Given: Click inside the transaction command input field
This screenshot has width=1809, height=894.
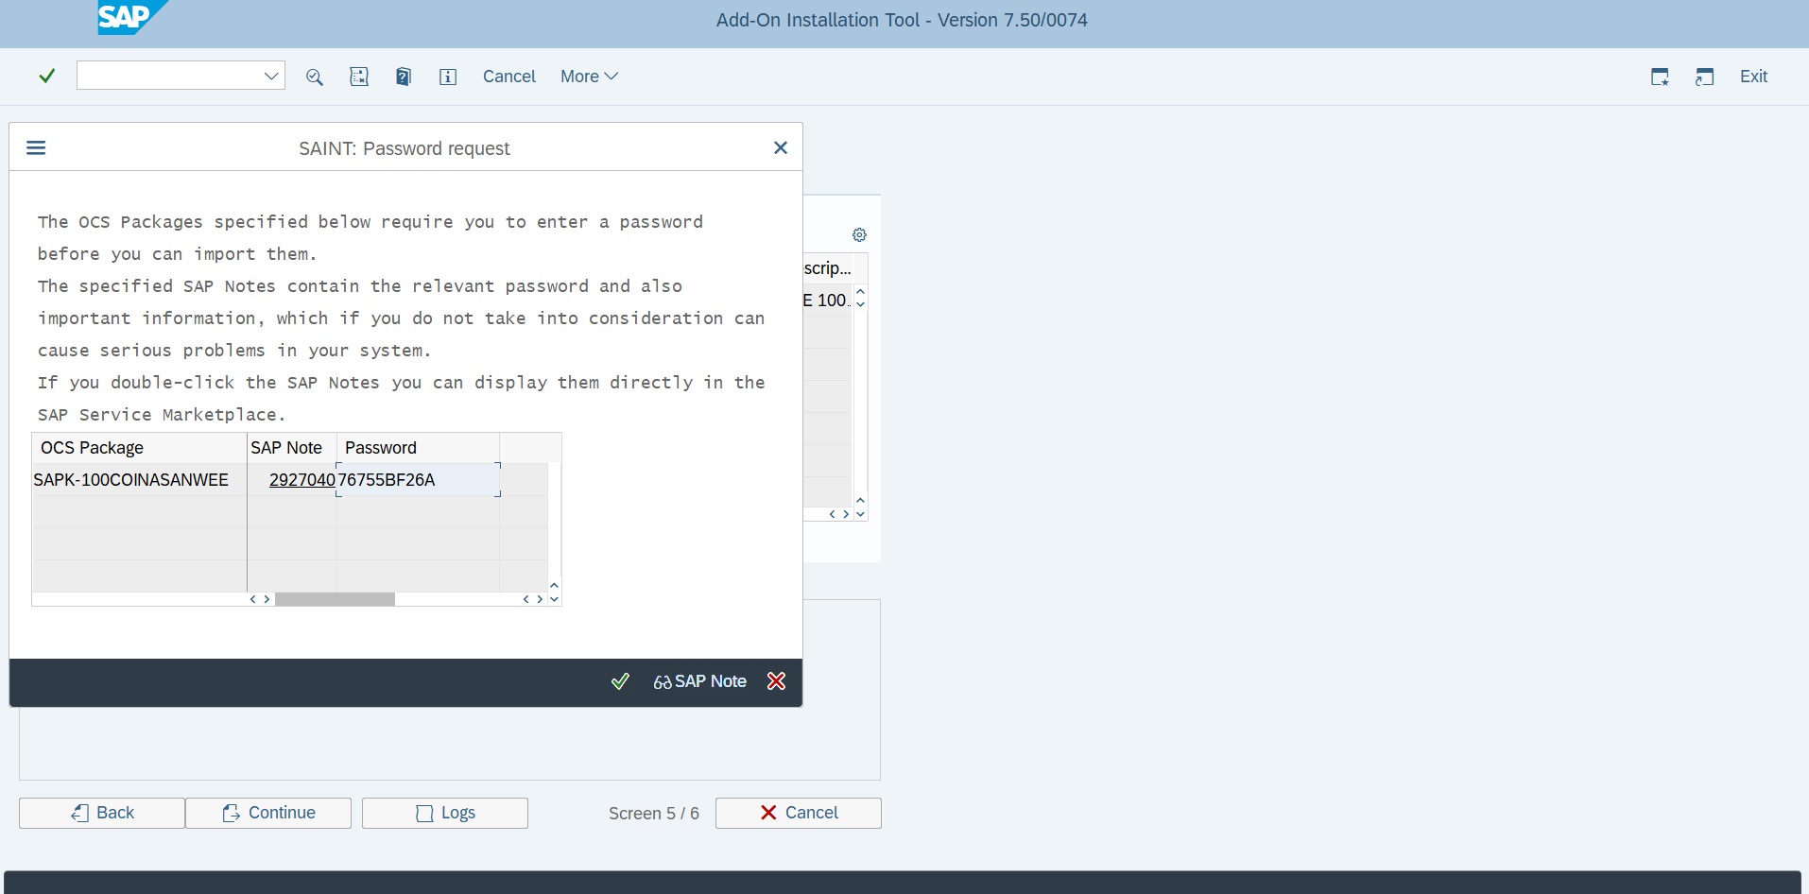Looking at the screenshot, I should click(170, 76).
